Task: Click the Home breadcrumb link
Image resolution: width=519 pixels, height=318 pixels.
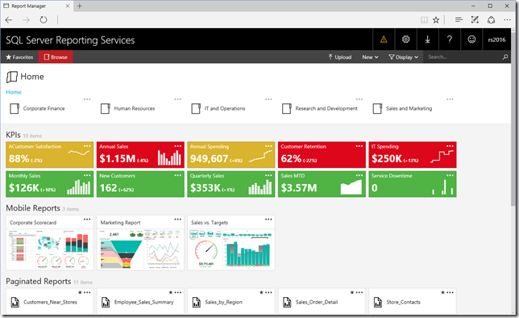Action: coord(14,92)
